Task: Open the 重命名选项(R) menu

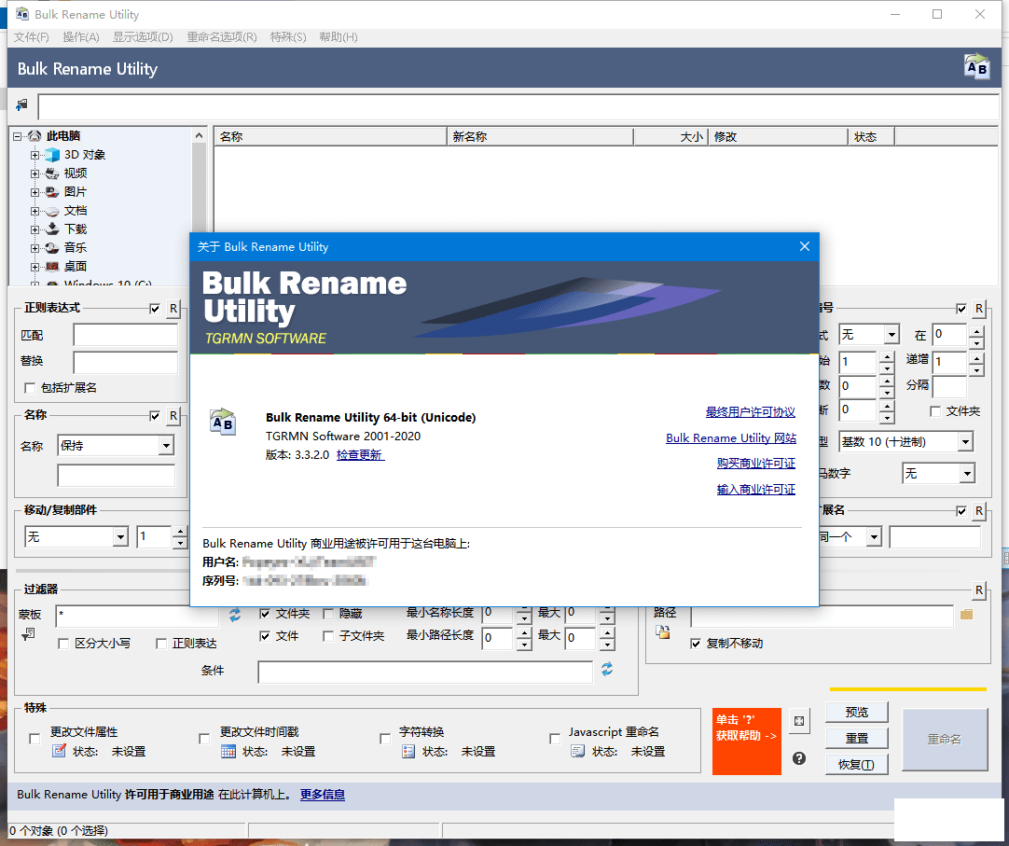Action: (x=222, y=36)
